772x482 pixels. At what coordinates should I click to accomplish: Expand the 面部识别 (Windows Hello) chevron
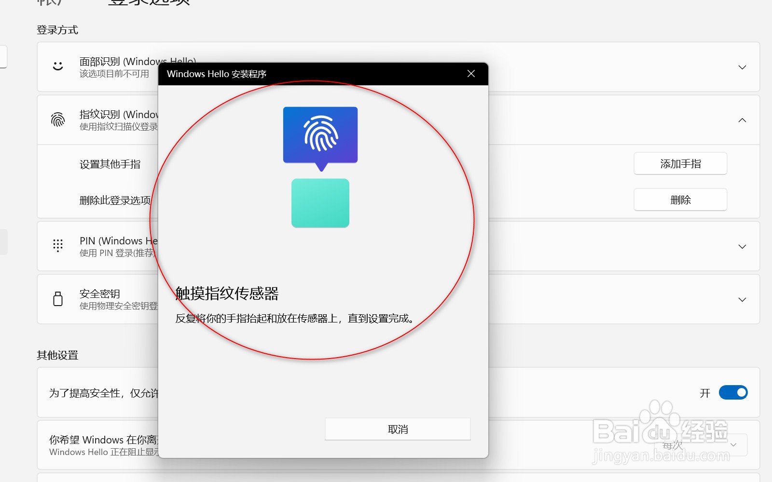[743, 67]
